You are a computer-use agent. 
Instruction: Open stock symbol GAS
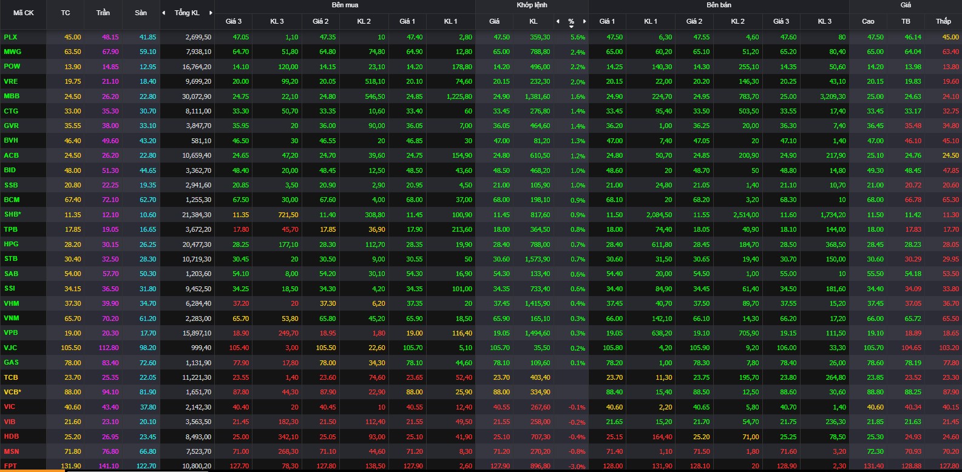(x=11, y=362)
